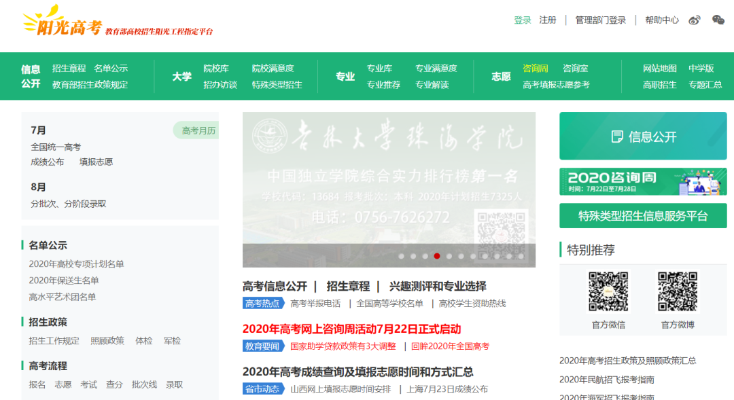This screenshot has width=734, height=400.
Task: Click the 官方微信 QR code
Action: 608,291
